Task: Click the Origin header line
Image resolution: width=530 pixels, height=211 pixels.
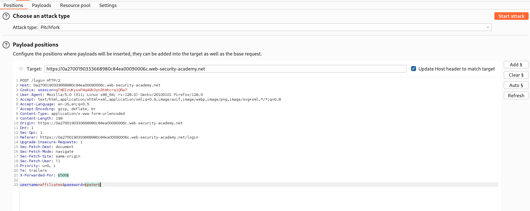Action: (x=101, y=123)
